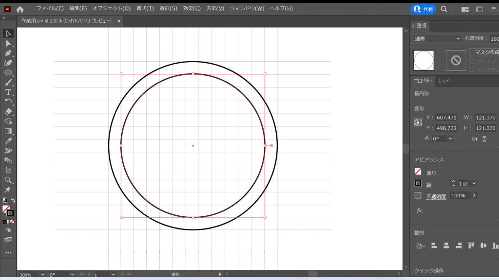The height and width of the screenshot is (280, 499).
Task: Open the blending mode 通常 dropdown
Action: tap(437, 38)
